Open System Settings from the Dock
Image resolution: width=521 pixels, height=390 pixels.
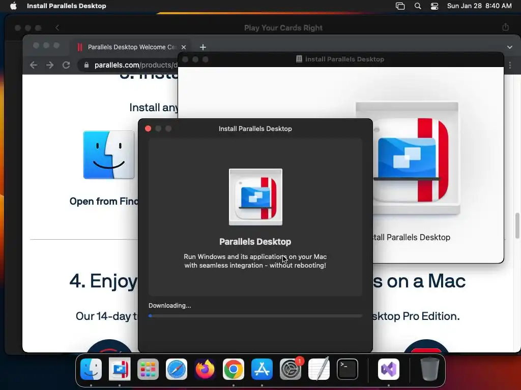(291, 369)
